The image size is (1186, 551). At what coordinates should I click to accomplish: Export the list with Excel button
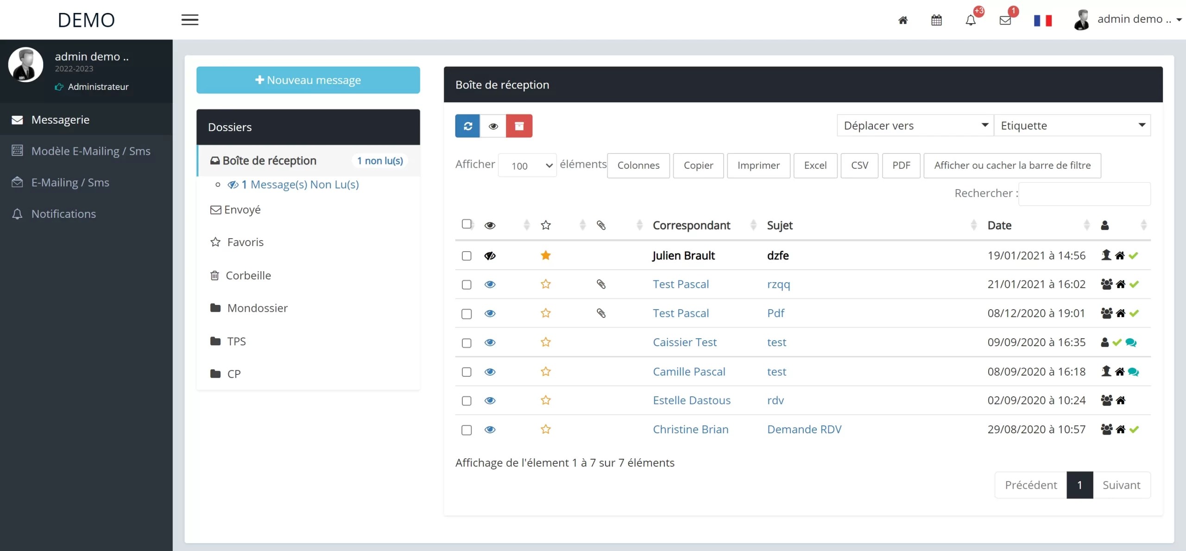(815, 165)
